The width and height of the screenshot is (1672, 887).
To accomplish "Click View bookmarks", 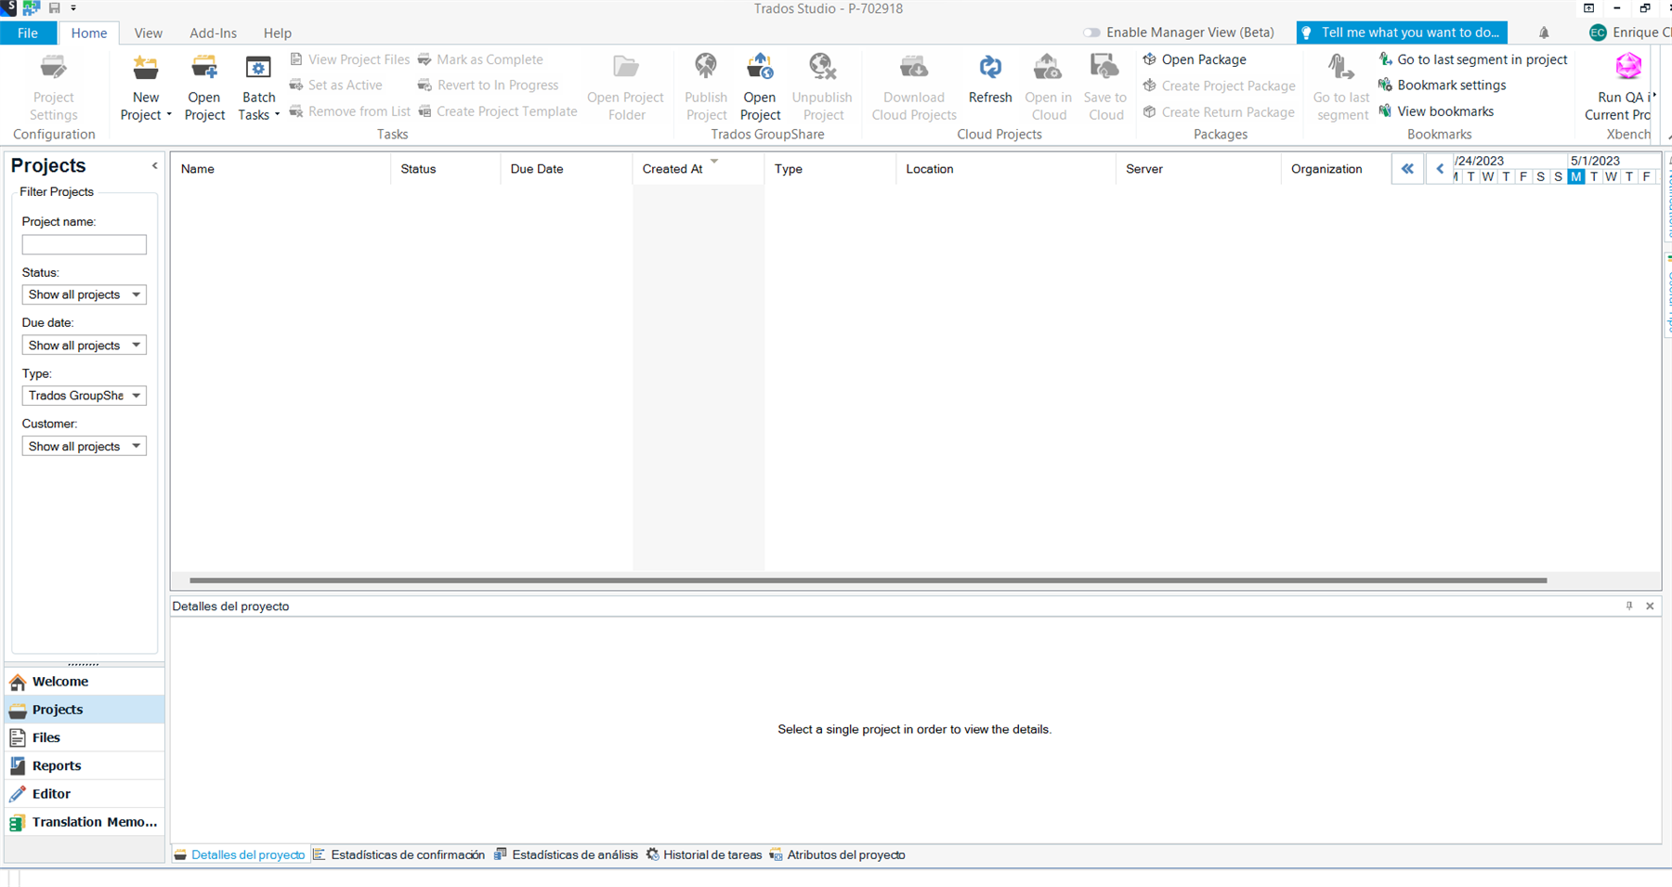I will pos(1436,111).
